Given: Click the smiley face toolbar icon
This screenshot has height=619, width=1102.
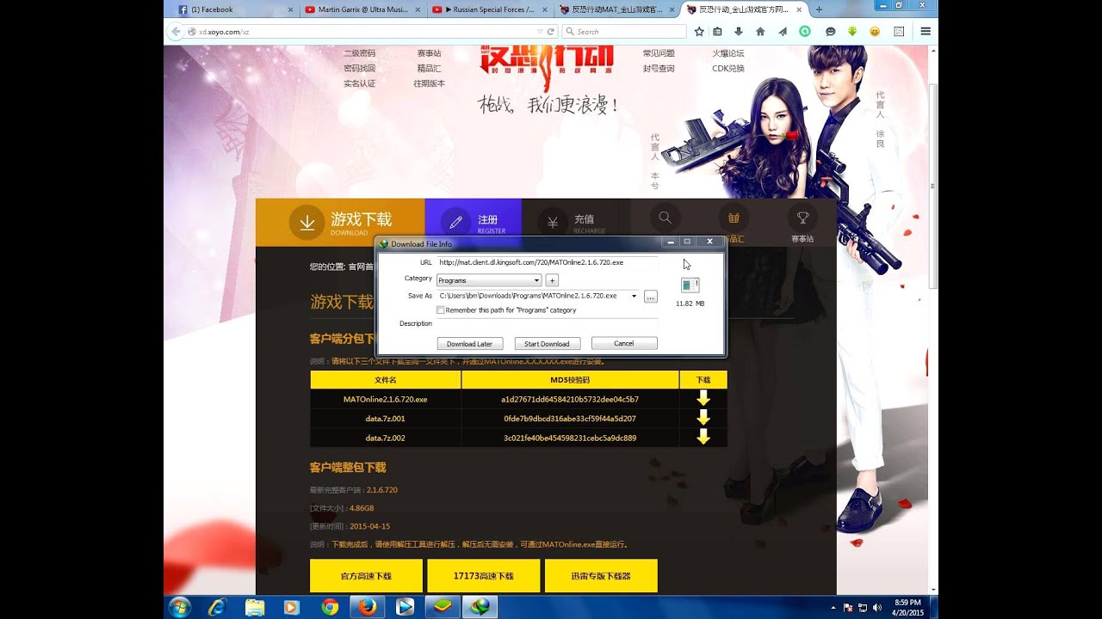Looking at the screenshot, I should (875, 31).
